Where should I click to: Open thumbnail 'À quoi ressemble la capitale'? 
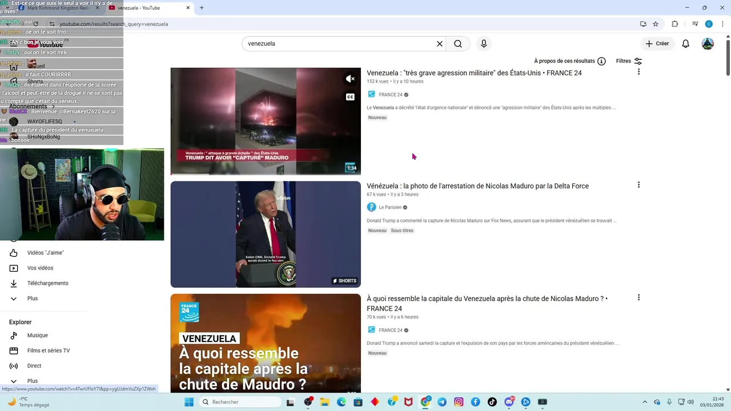point(266,342)
